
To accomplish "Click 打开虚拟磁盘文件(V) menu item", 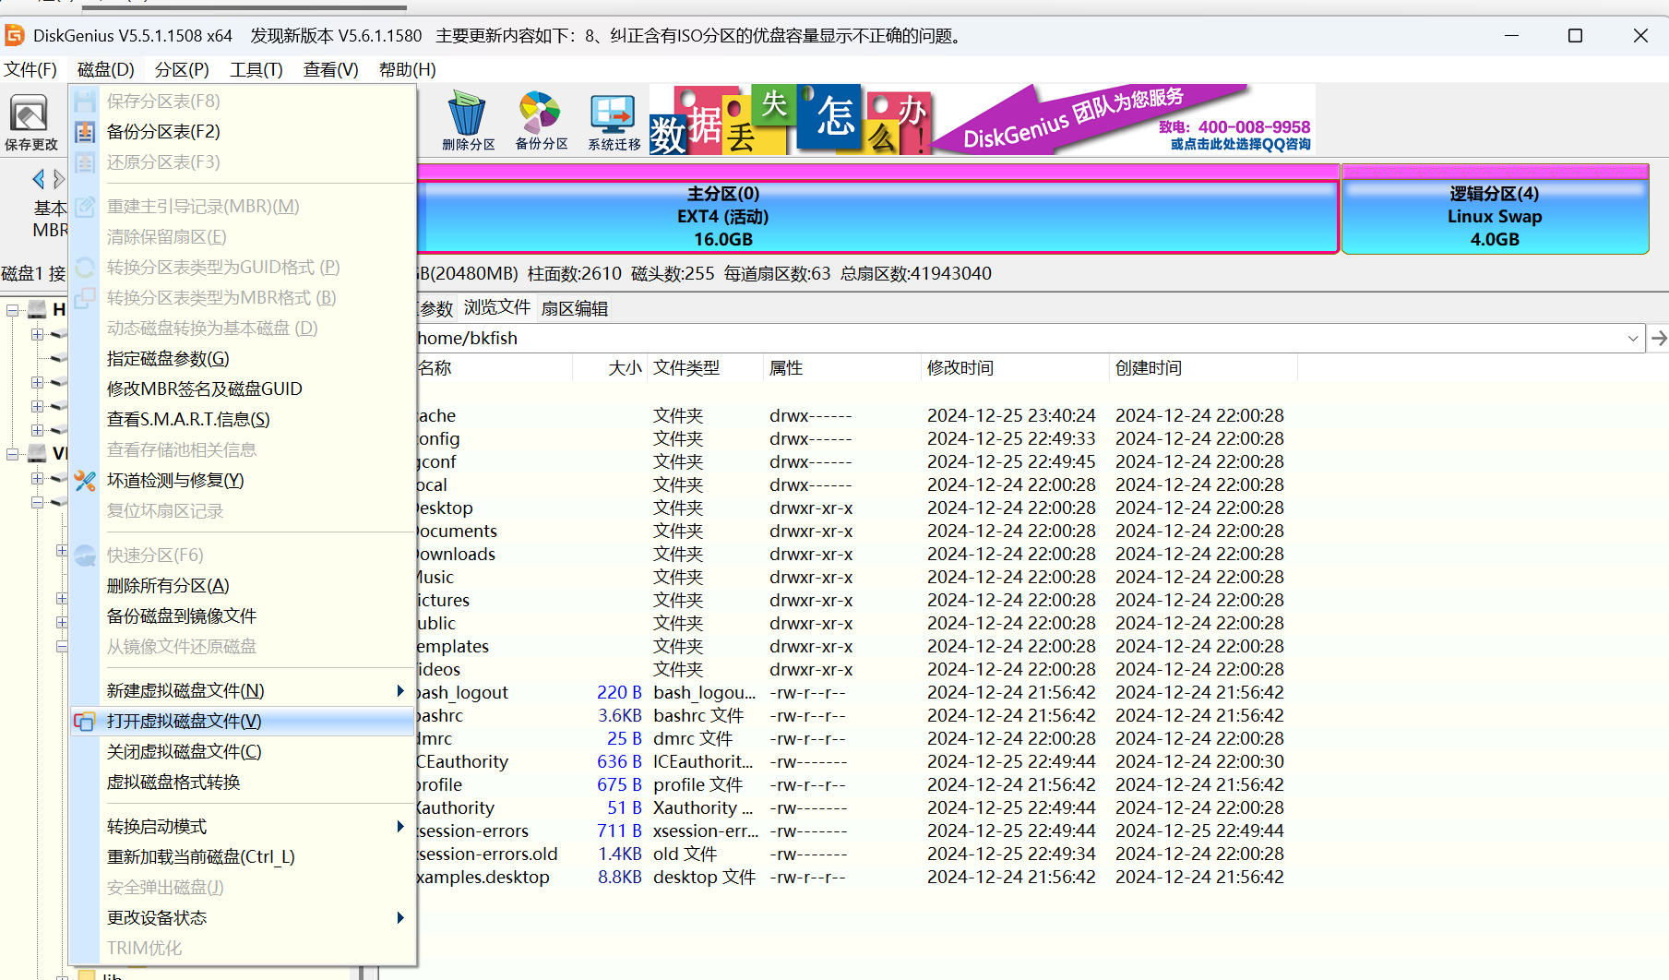I will coord(243,722).
